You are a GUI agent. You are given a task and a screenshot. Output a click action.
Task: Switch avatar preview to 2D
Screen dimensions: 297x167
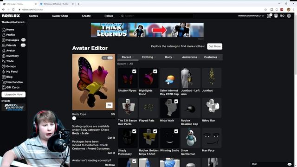109,105
